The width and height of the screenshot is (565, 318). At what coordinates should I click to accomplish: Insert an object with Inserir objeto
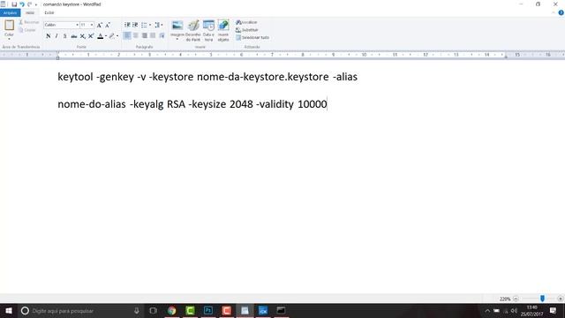223,31
